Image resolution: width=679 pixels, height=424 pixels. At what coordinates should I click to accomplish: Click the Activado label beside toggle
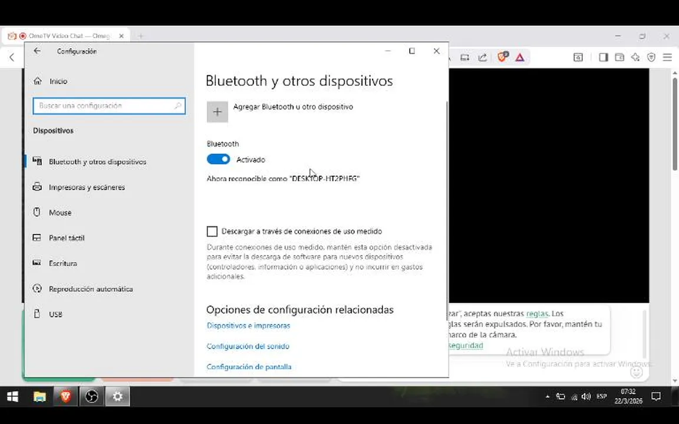point(250,160)
